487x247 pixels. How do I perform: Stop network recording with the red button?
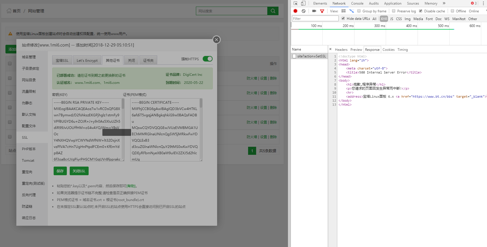tap(295, 11)
